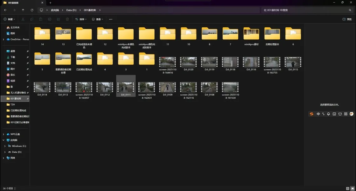Click the Refresh icon in the navigation bar
The image size is (356, 191).
(x=32, y=10)
